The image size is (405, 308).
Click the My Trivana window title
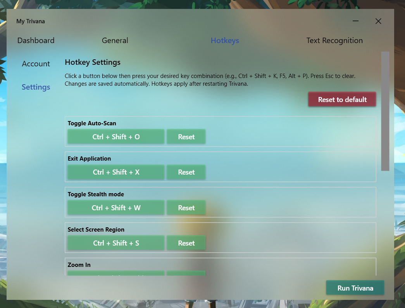coord(31,21)
